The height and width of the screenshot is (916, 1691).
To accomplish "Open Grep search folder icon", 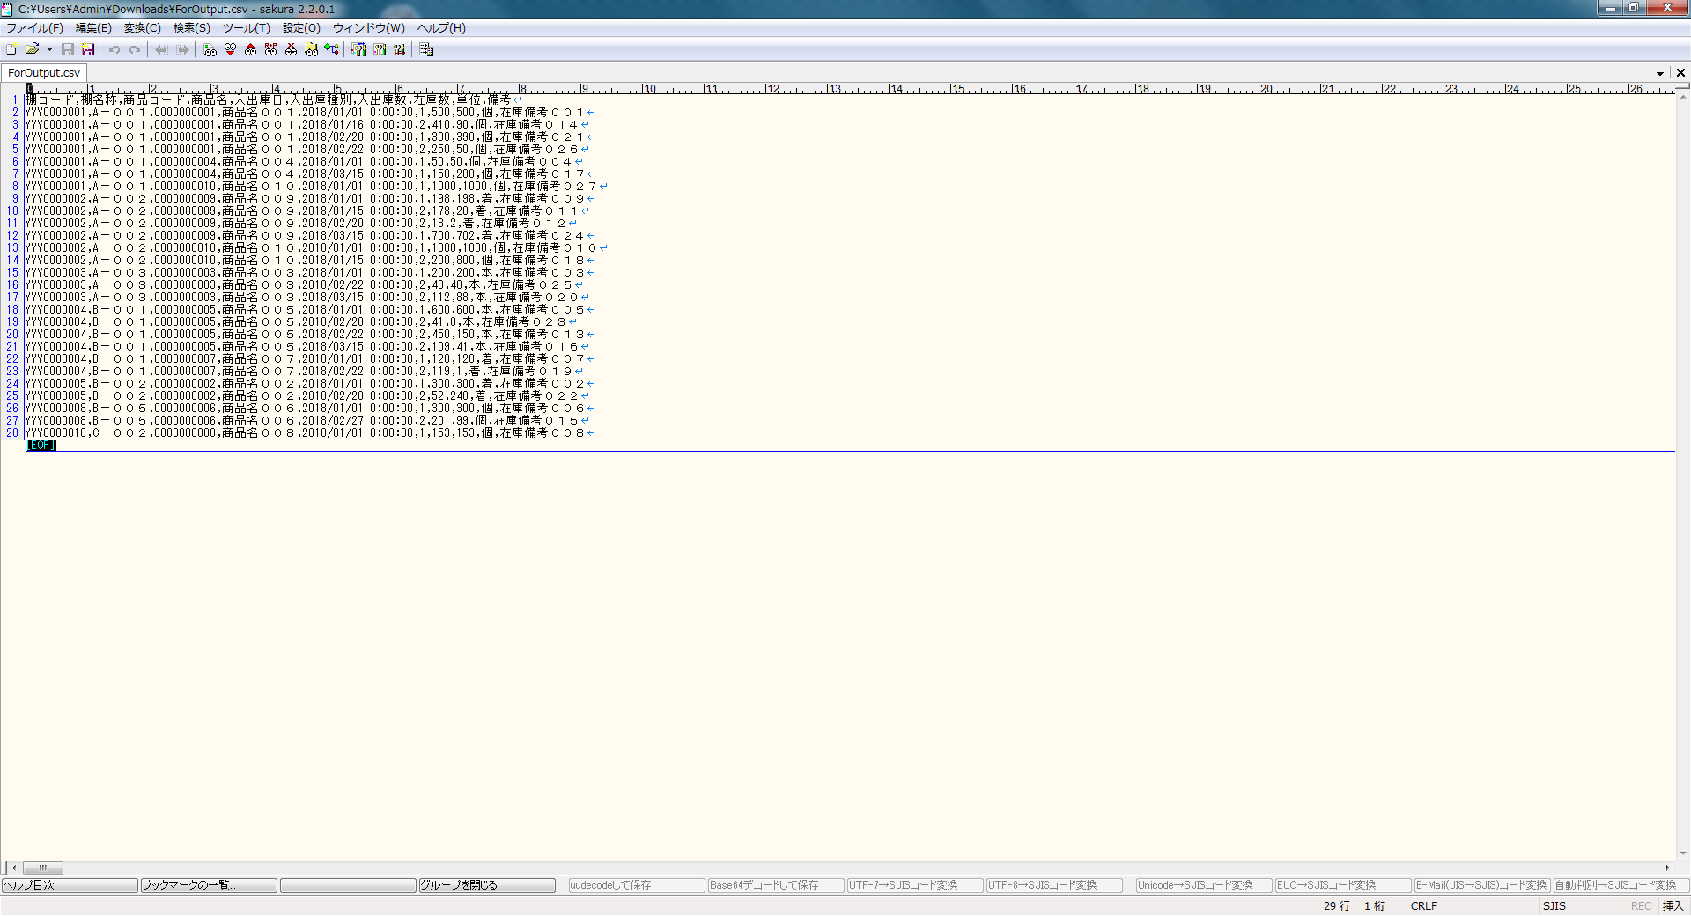I will (311, 50).
